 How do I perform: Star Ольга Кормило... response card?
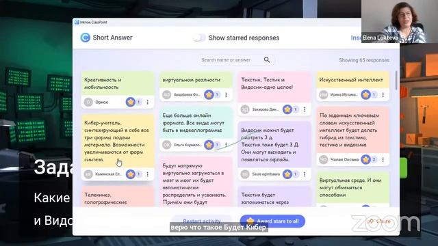[x=209, y=145]
